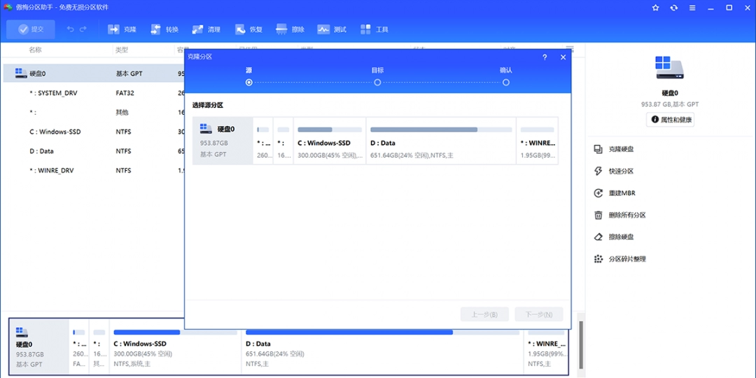Open the 工具 (Tools) menu icon
The image size is (756, 378).
[x=374, y=29]
